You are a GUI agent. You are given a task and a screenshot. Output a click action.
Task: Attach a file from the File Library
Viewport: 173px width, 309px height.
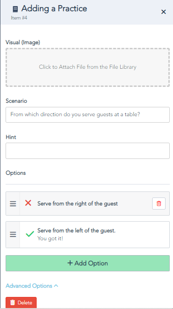tap(88, 67)
